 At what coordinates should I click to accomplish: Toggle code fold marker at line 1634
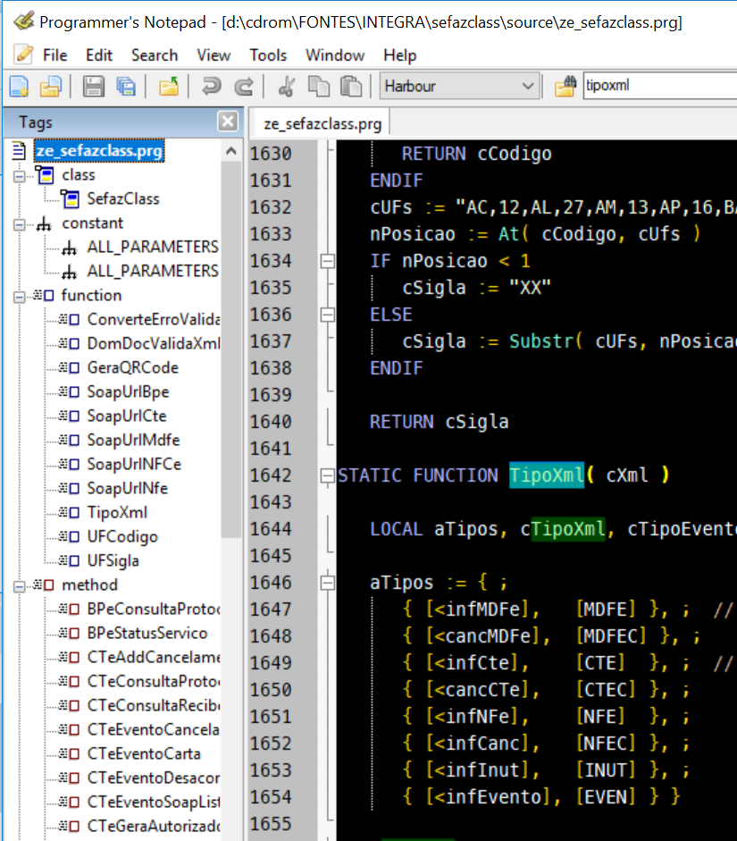click(x=327, y=261)
